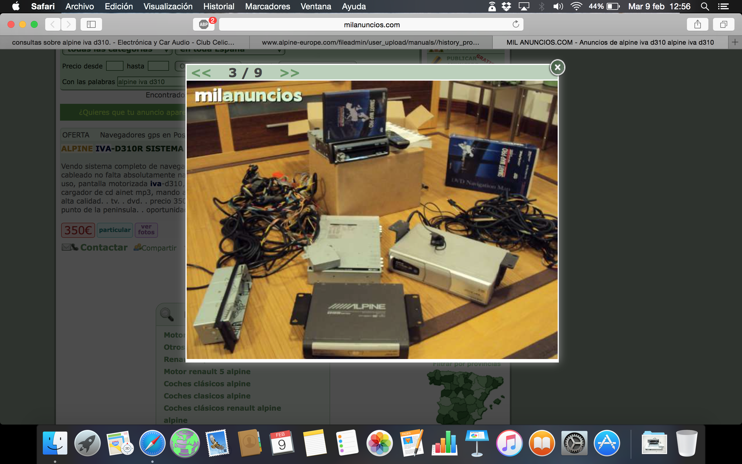
Task: Go to previous photo with << arrow
Action: pos(201,73)
